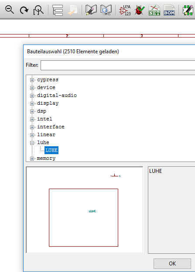Open the library editor icon

91,10
